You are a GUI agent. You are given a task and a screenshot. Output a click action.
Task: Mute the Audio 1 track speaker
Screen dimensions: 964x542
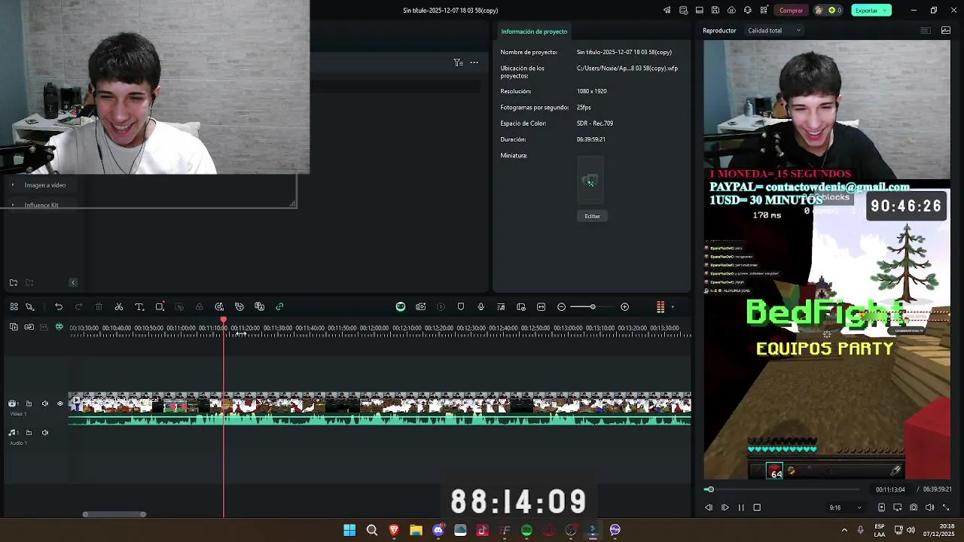[x=44, y=433]
